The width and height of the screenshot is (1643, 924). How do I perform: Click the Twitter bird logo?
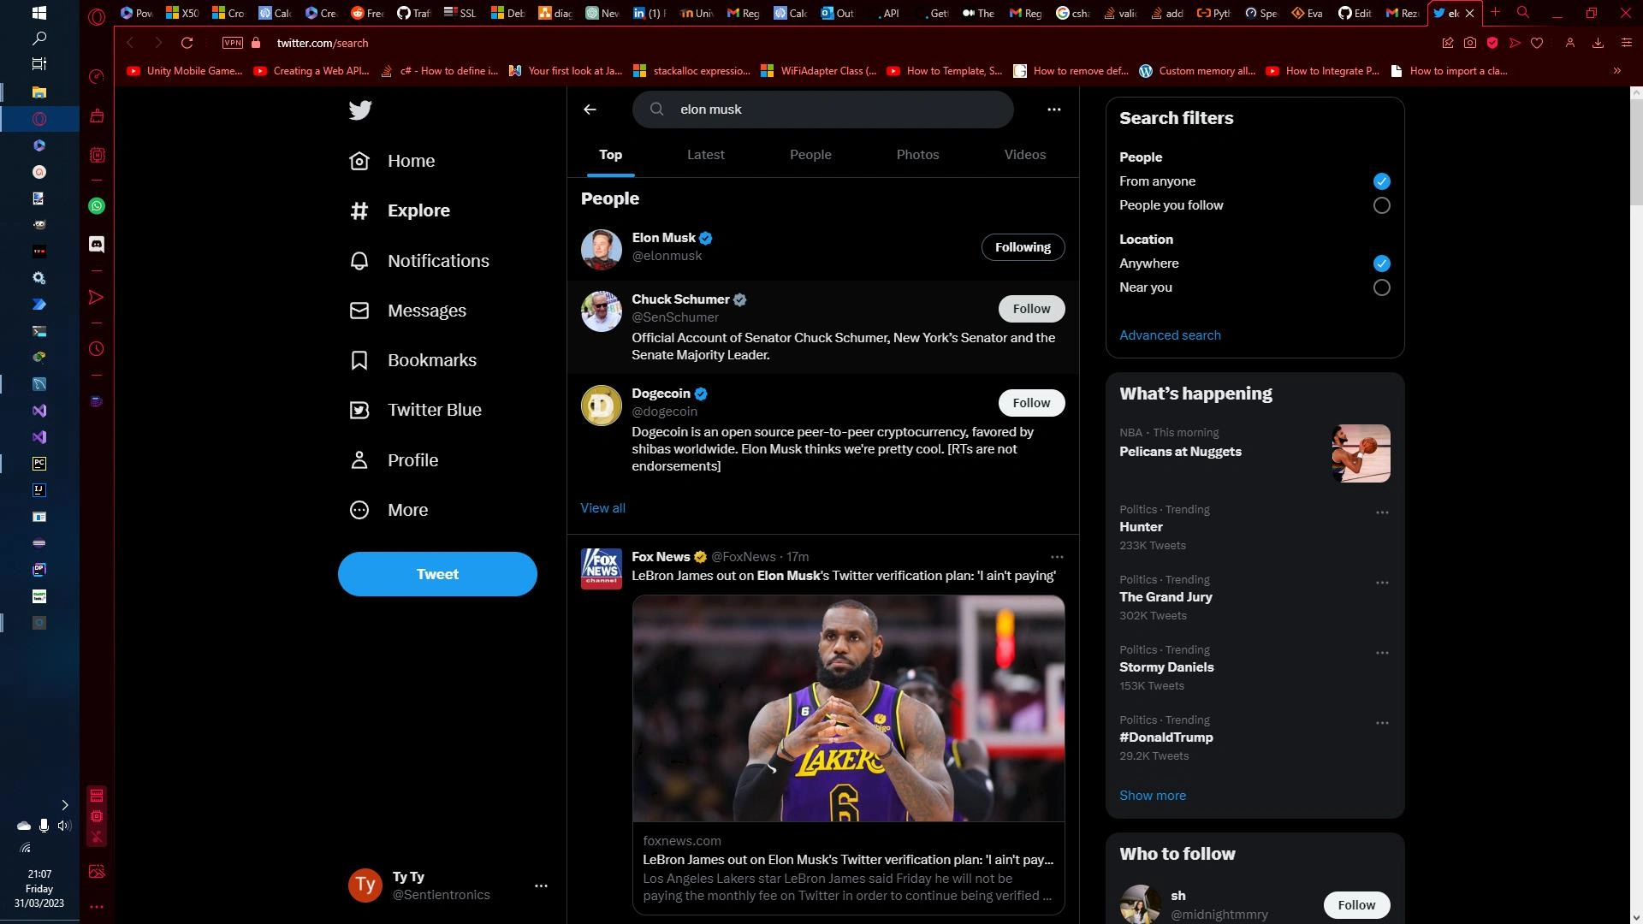360,110
